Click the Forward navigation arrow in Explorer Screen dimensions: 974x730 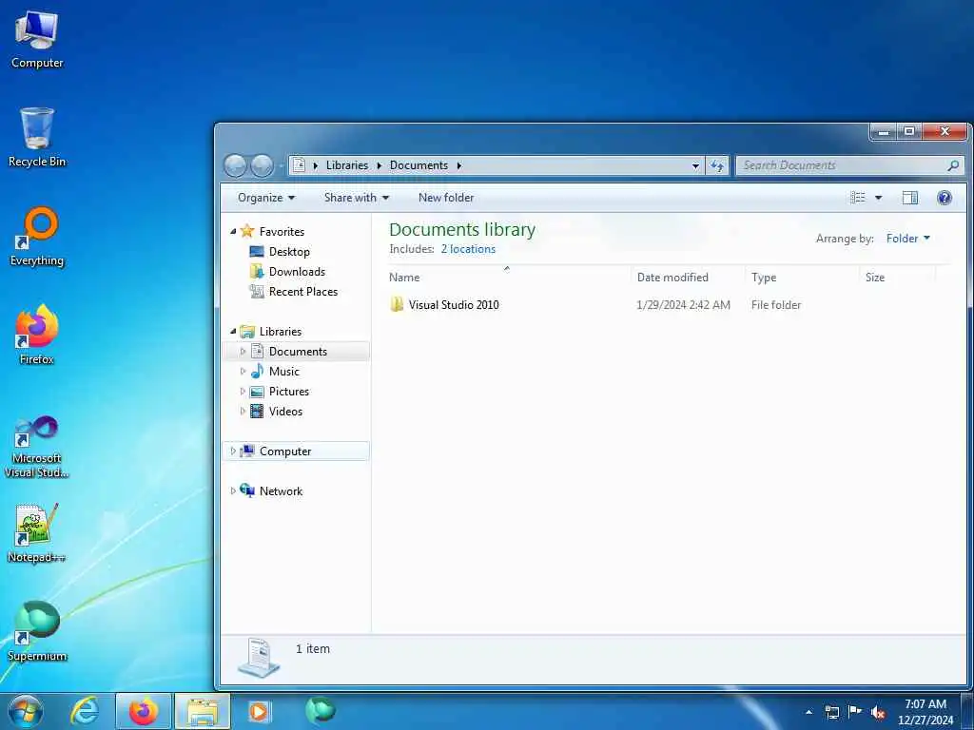click(x=262, y=165)
